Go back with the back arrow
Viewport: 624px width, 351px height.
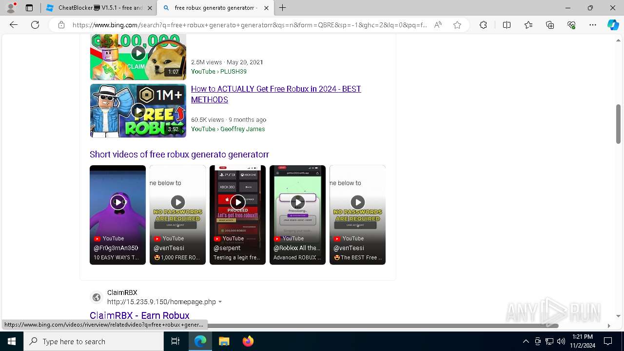coord(14,25)
